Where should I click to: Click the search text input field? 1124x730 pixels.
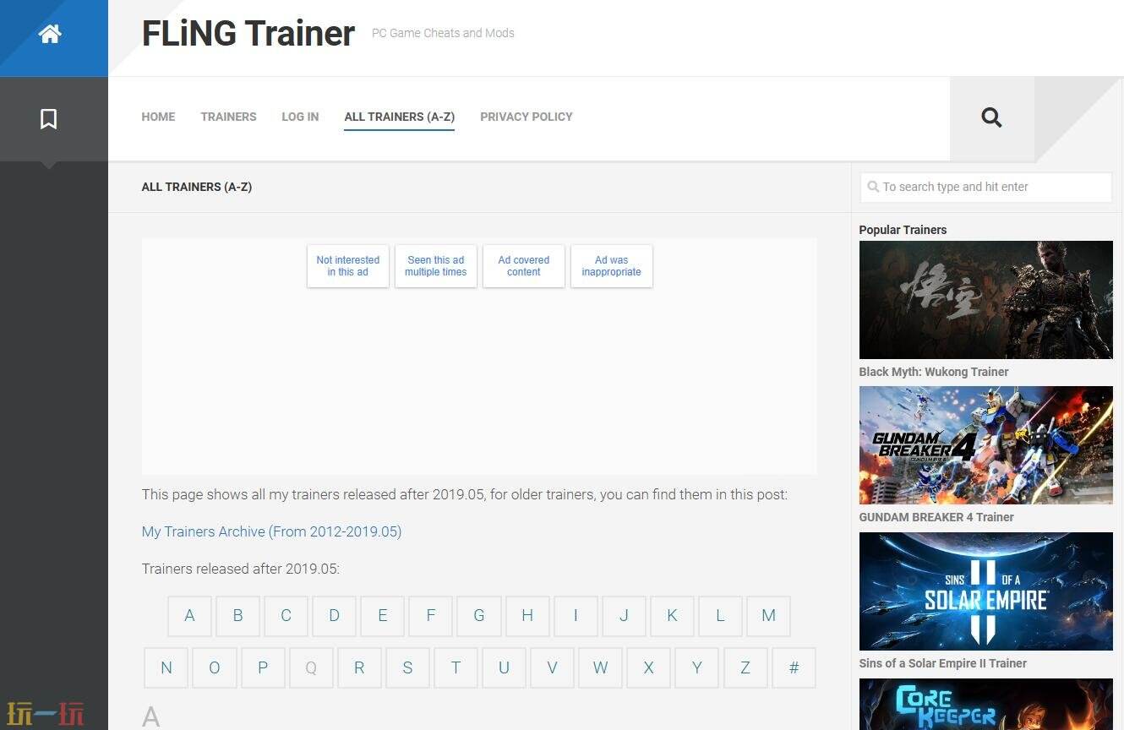[985, 187]
